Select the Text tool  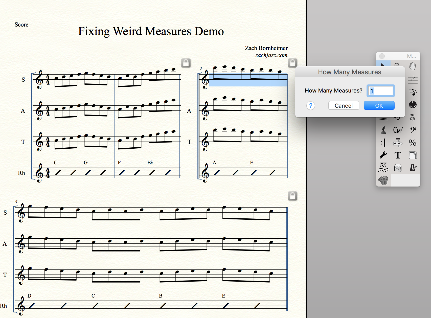(398, 155)
